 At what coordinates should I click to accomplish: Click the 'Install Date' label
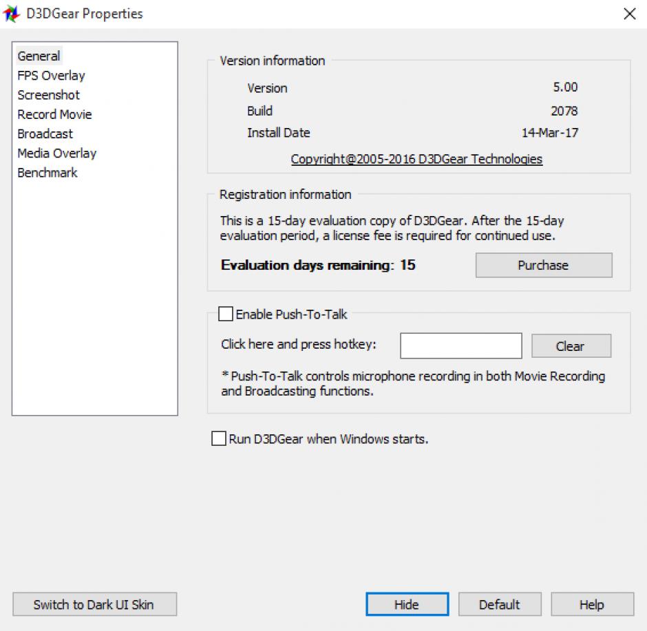tap(279, 133)
